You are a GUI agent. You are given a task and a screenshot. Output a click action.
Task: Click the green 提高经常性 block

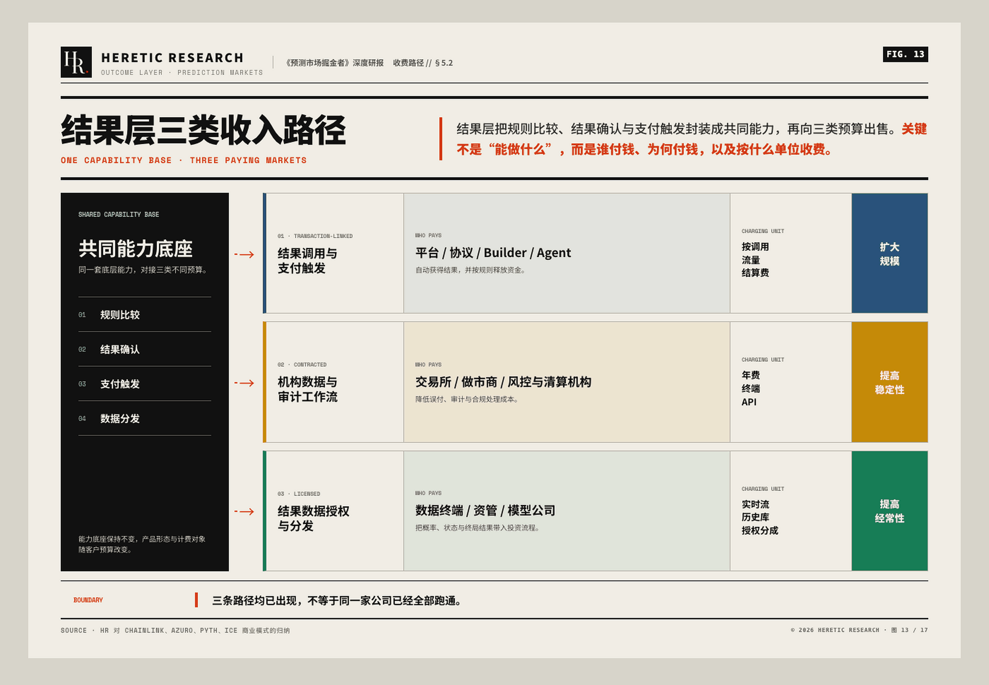[890, 511]
